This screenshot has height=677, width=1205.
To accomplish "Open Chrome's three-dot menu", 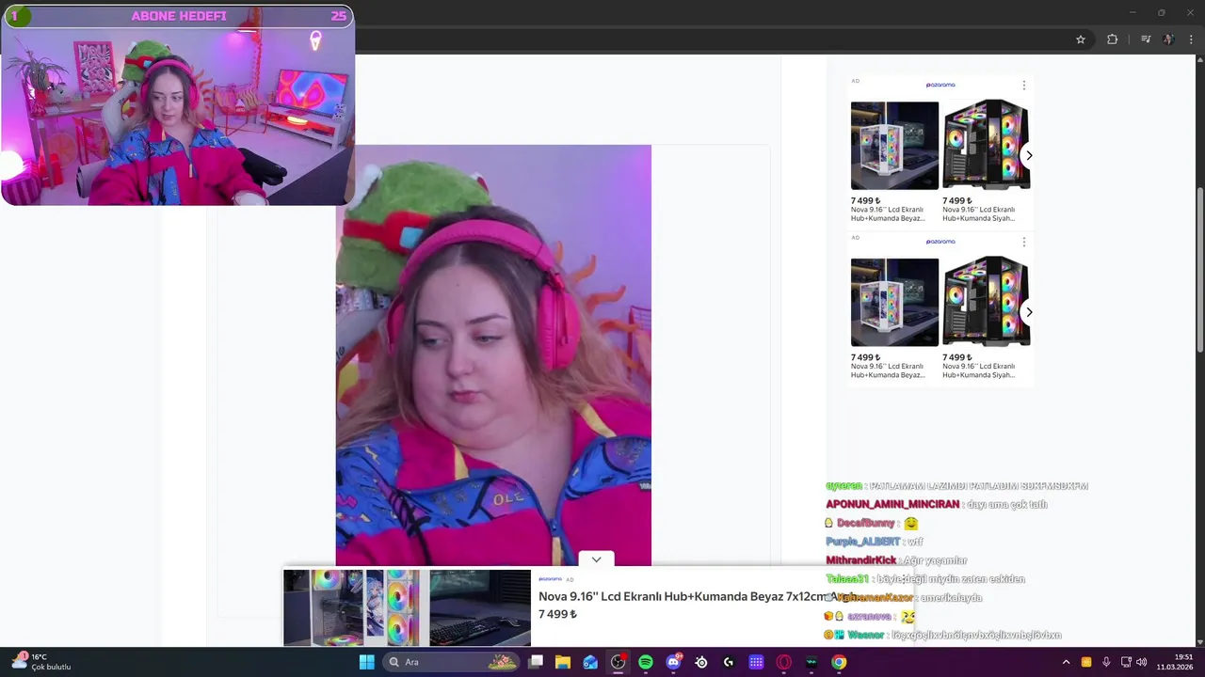I will click(x=1191, y=39).
